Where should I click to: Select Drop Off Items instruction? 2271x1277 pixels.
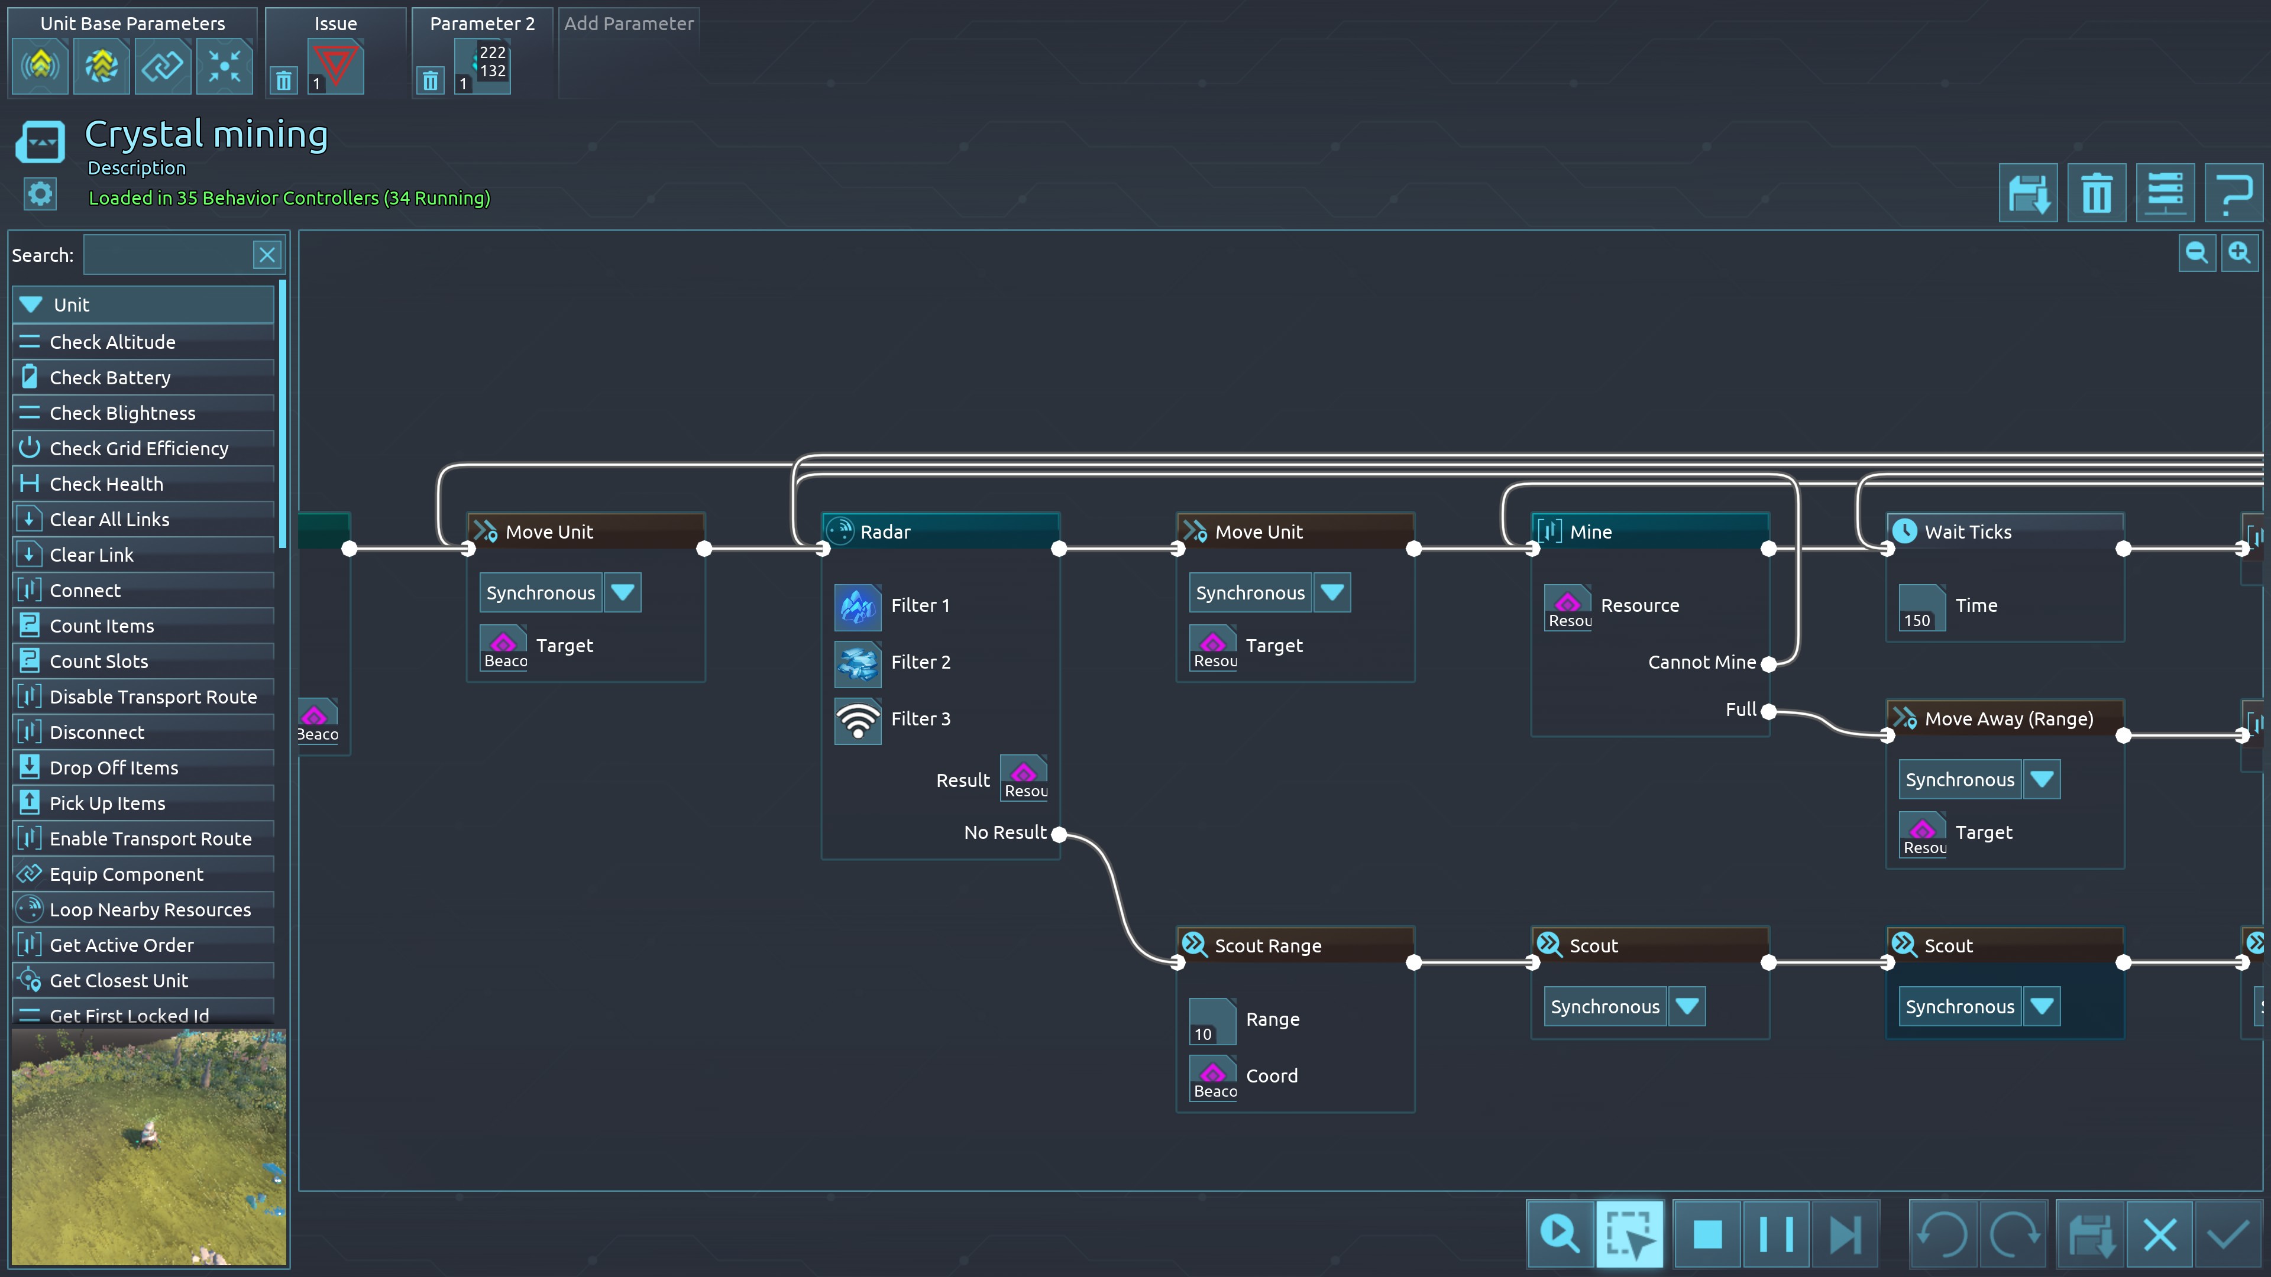[114, 767]
